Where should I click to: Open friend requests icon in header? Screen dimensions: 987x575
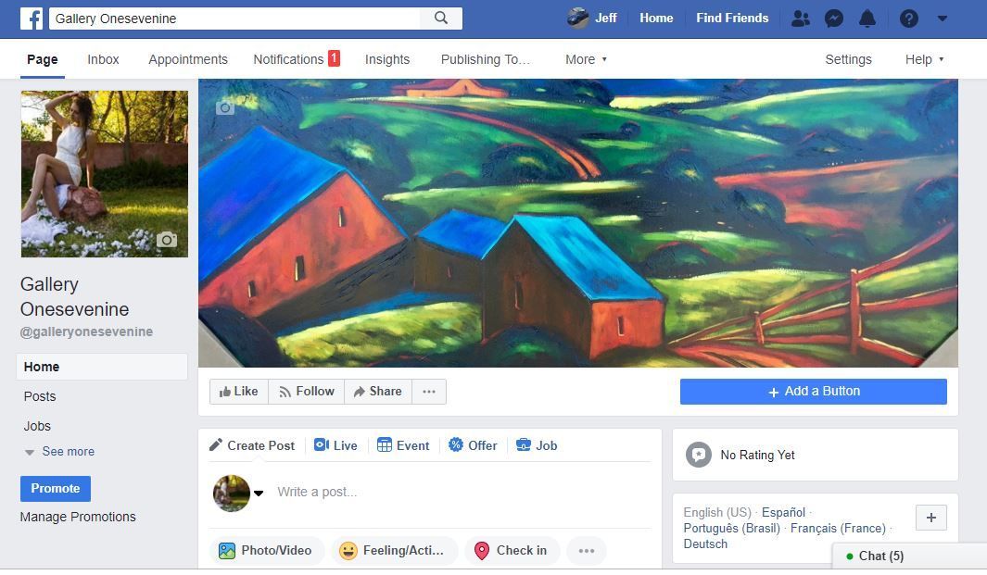pos(801,19)
